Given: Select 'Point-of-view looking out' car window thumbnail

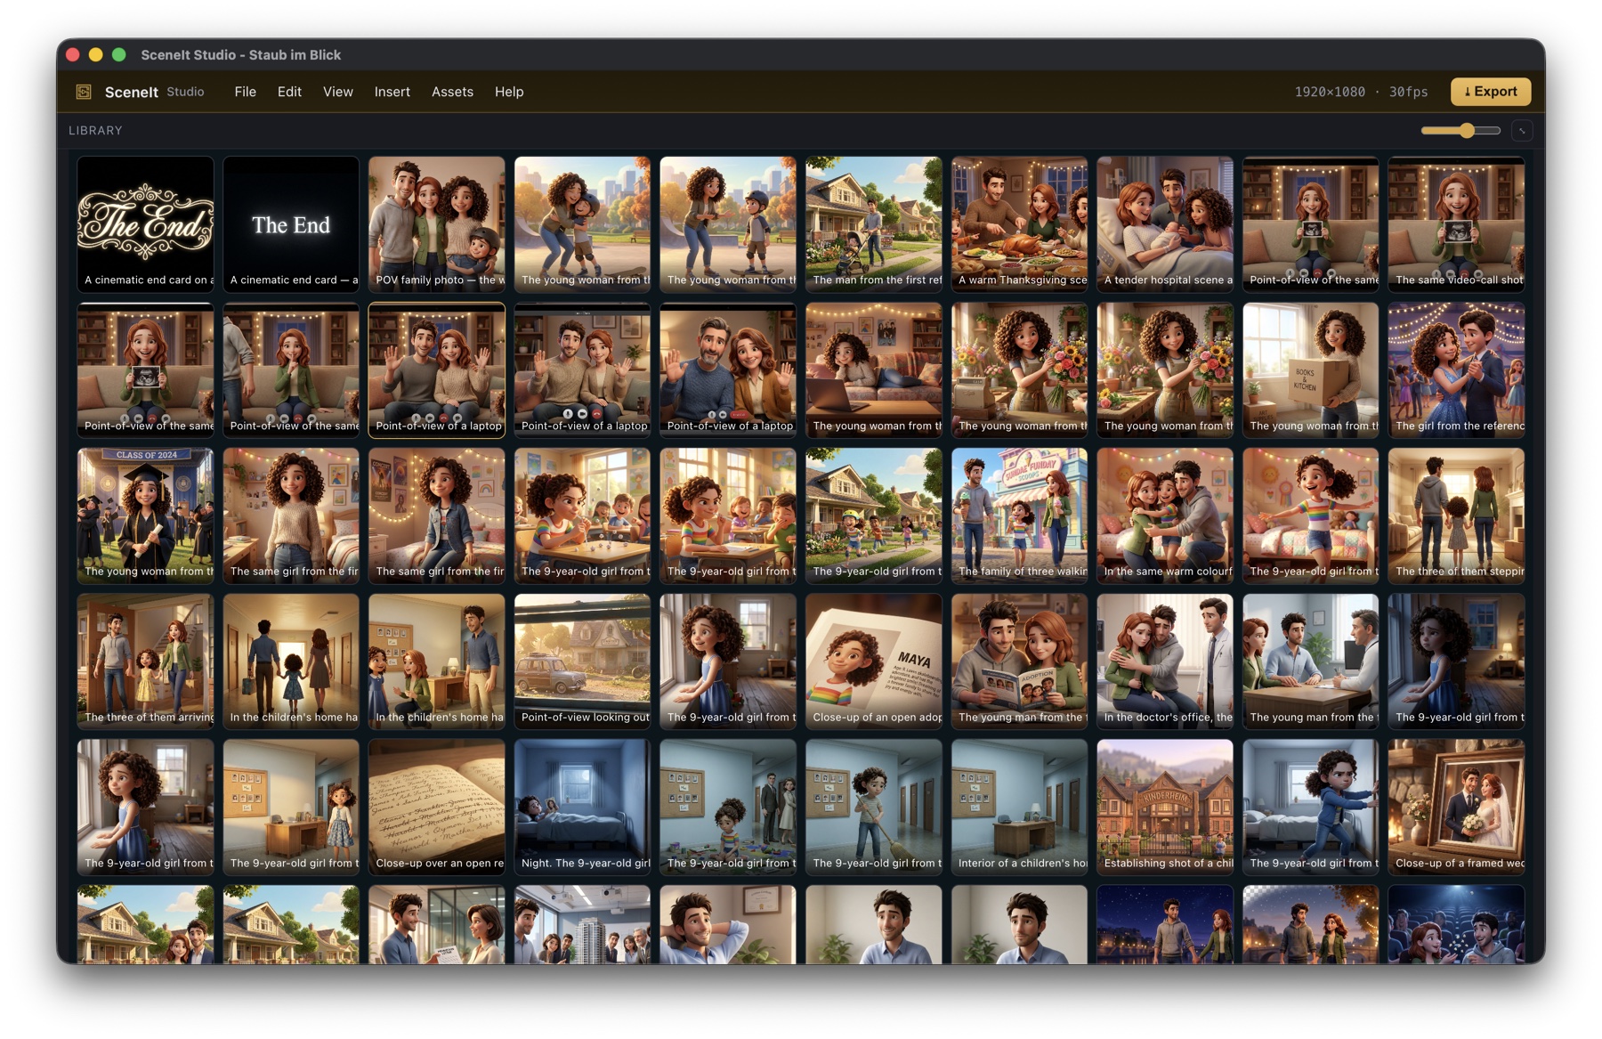Looking at the screenshot, I should tap(583, 662).
